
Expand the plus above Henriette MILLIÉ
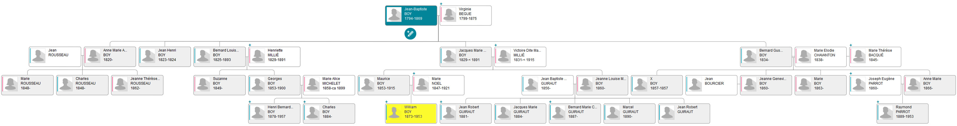pos(250,45)
